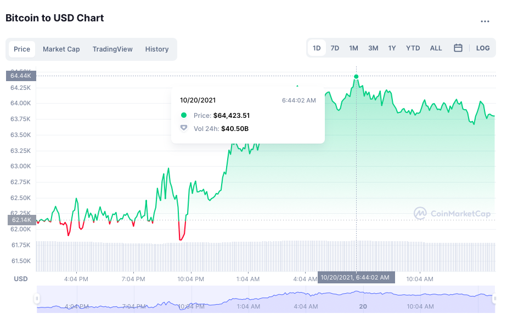Open the three-dot more options menu
The image size is (507, 319).
click(485, 21)
